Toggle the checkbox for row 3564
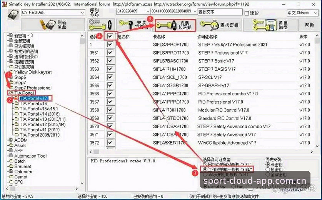322x200 pixels. (110, 77)
